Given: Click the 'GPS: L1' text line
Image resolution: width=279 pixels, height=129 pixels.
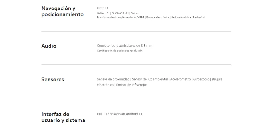Looking at the screenshot, I should pyautogui.click(x=103, y=8).
